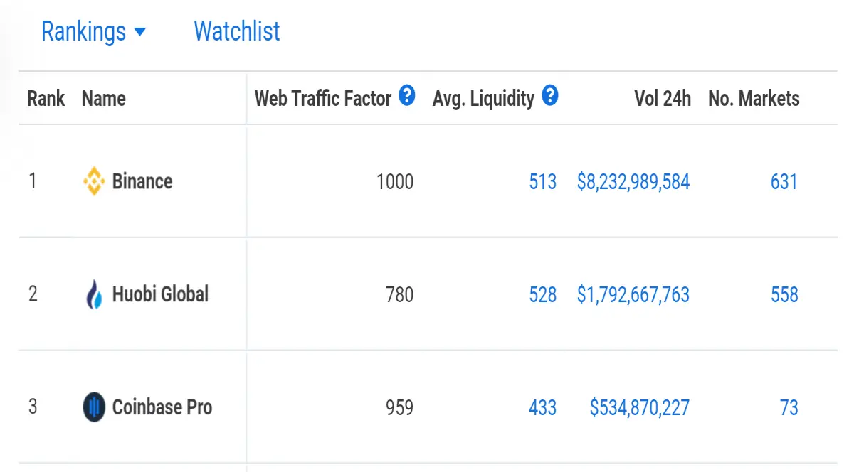Click Coinbase Pro markets count 73

(789, 407)
